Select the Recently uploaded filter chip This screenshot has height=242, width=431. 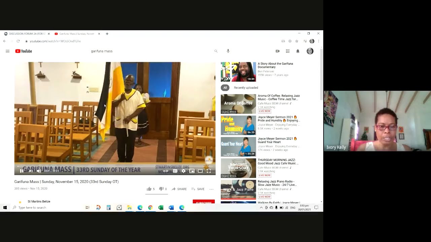246,88
